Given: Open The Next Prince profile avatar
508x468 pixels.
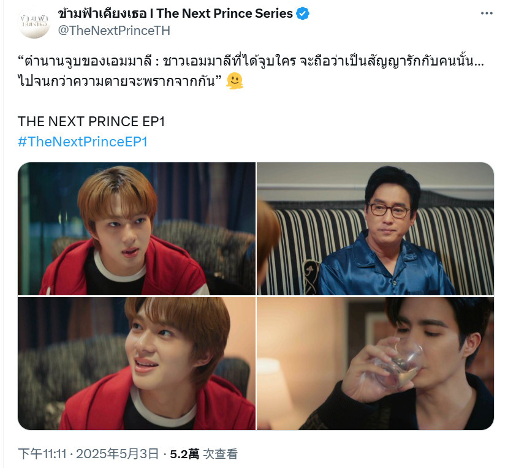Looking at the screenshot, I should pyautogui.click(x=34, y=22).
